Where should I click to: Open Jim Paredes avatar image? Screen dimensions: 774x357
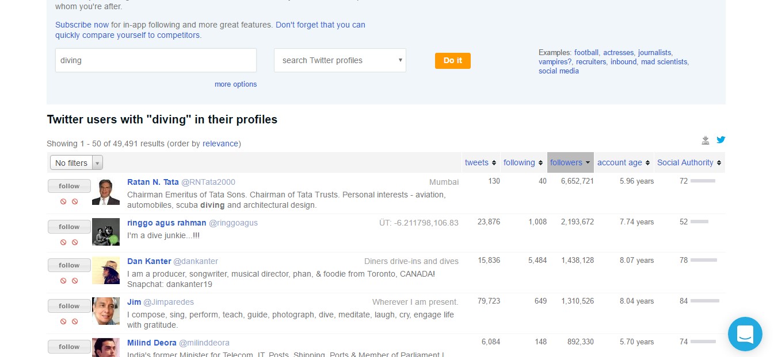point(106,311)
